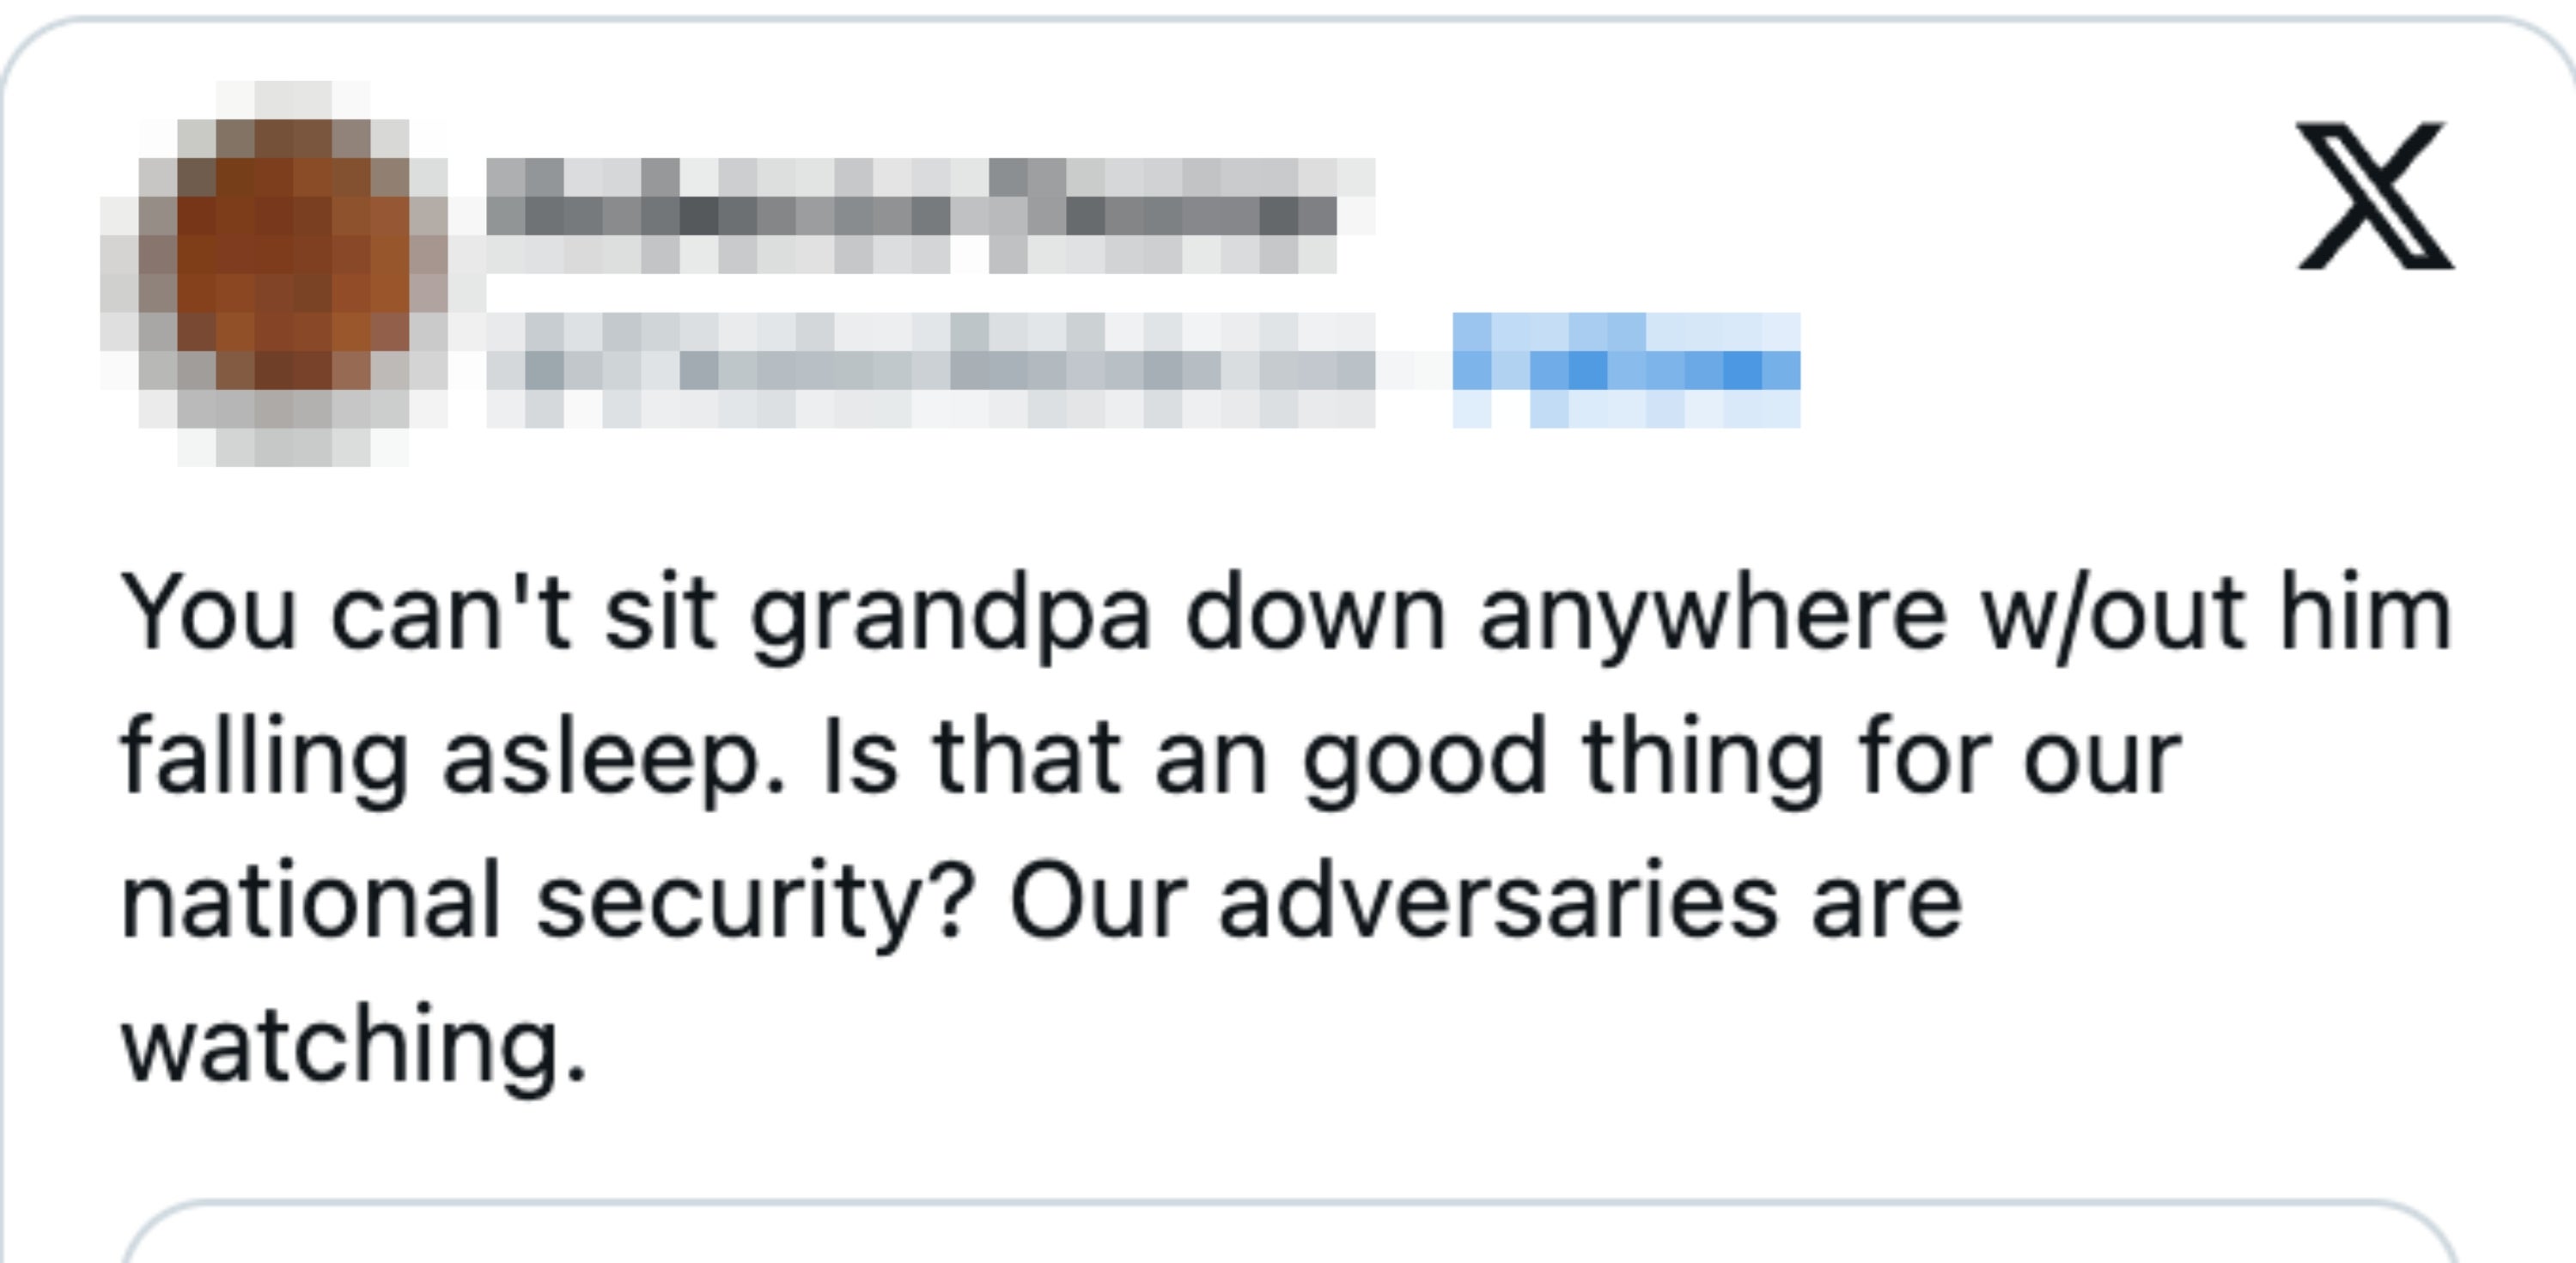Click the tweet text starting 'You can't sit'
This screenshot has width=2576, height=1263.
(x=1286, y=829)
